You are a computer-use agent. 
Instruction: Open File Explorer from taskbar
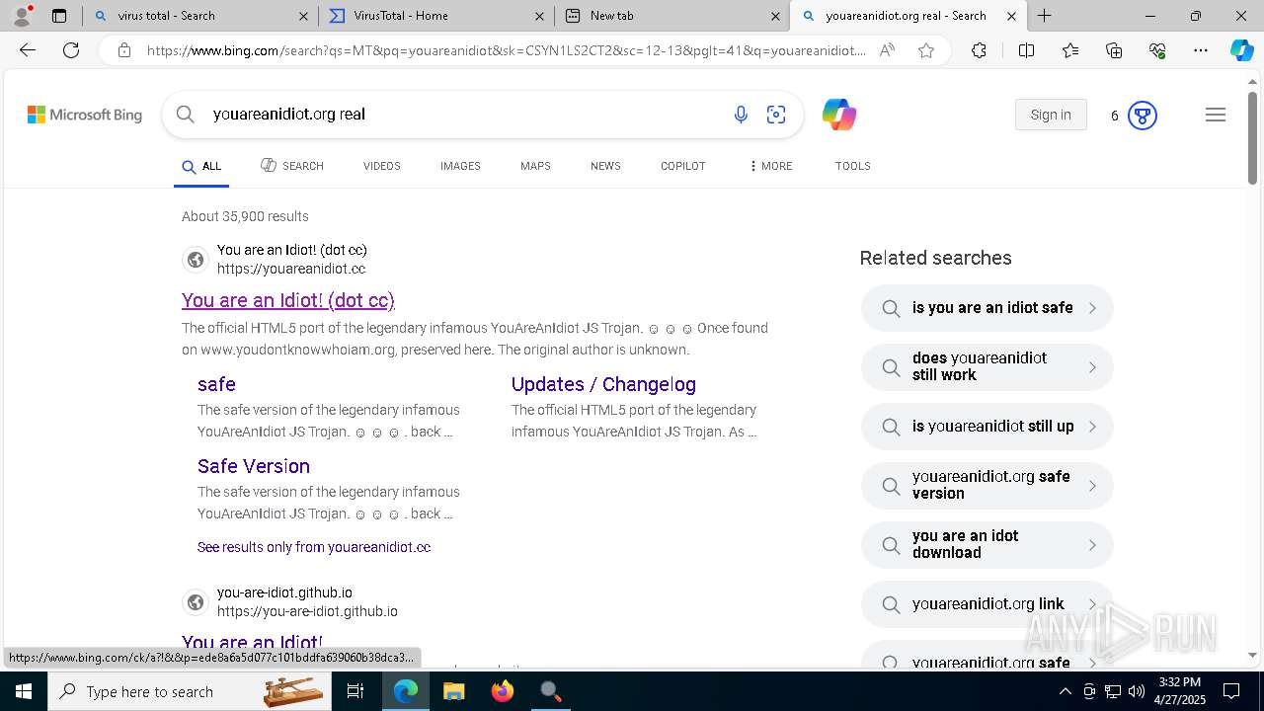(x=453, y=691)
